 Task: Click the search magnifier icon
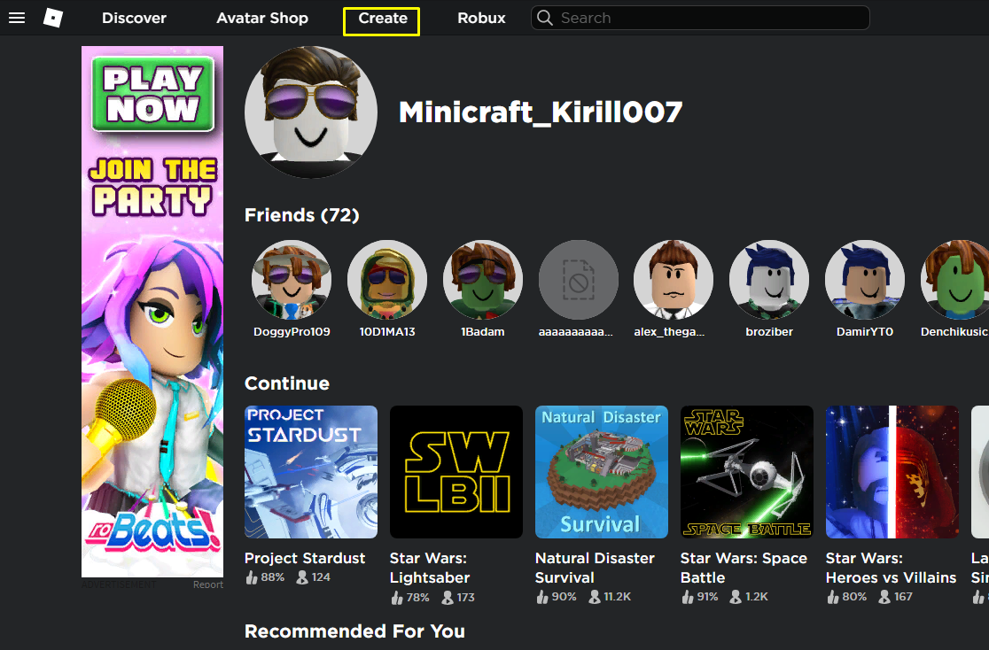pyautogui.click(x=545, y=18)
